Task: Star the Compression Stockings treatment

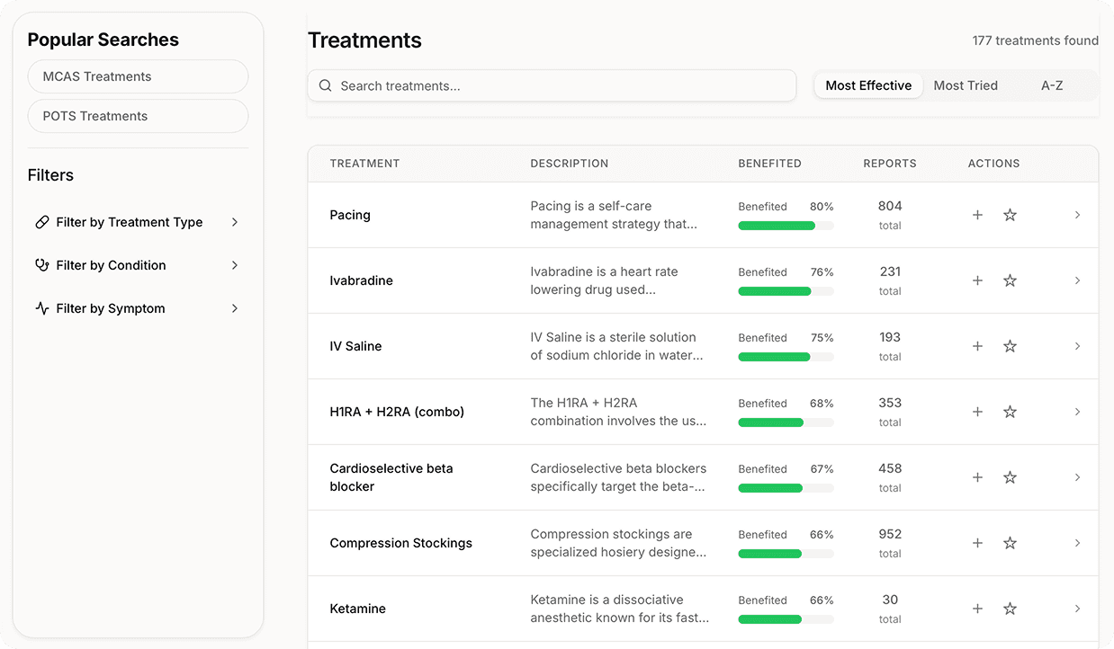Action: coord(1010,543)
